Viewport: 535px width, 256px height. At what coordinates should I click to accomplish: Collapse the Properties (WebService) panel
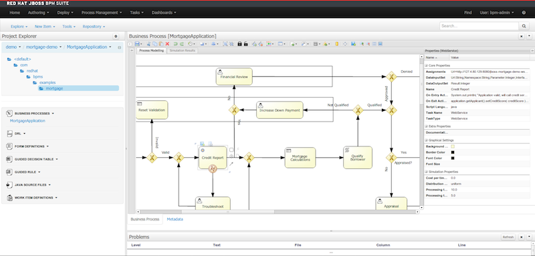[x=532, y=50]
